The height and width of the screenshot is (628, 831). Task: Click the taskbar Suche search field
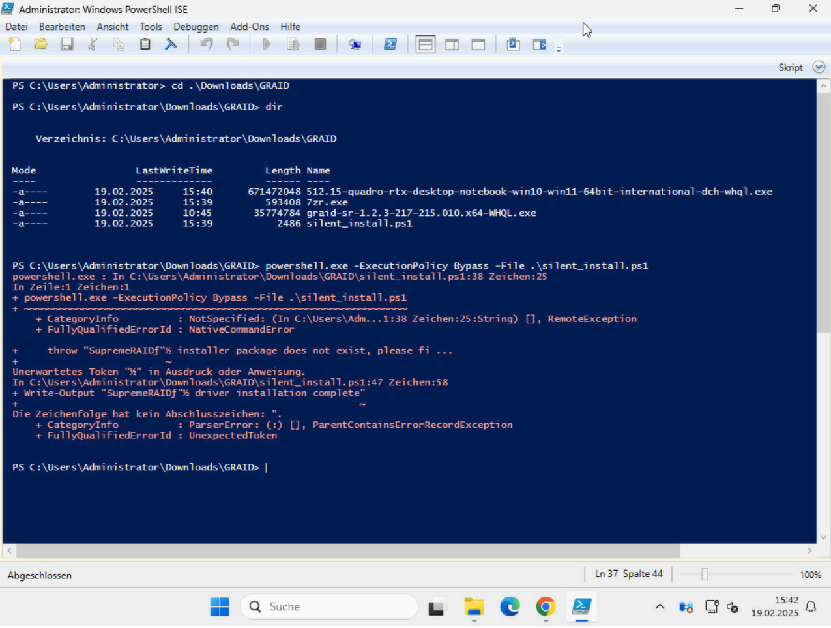(x=329, y=606)
